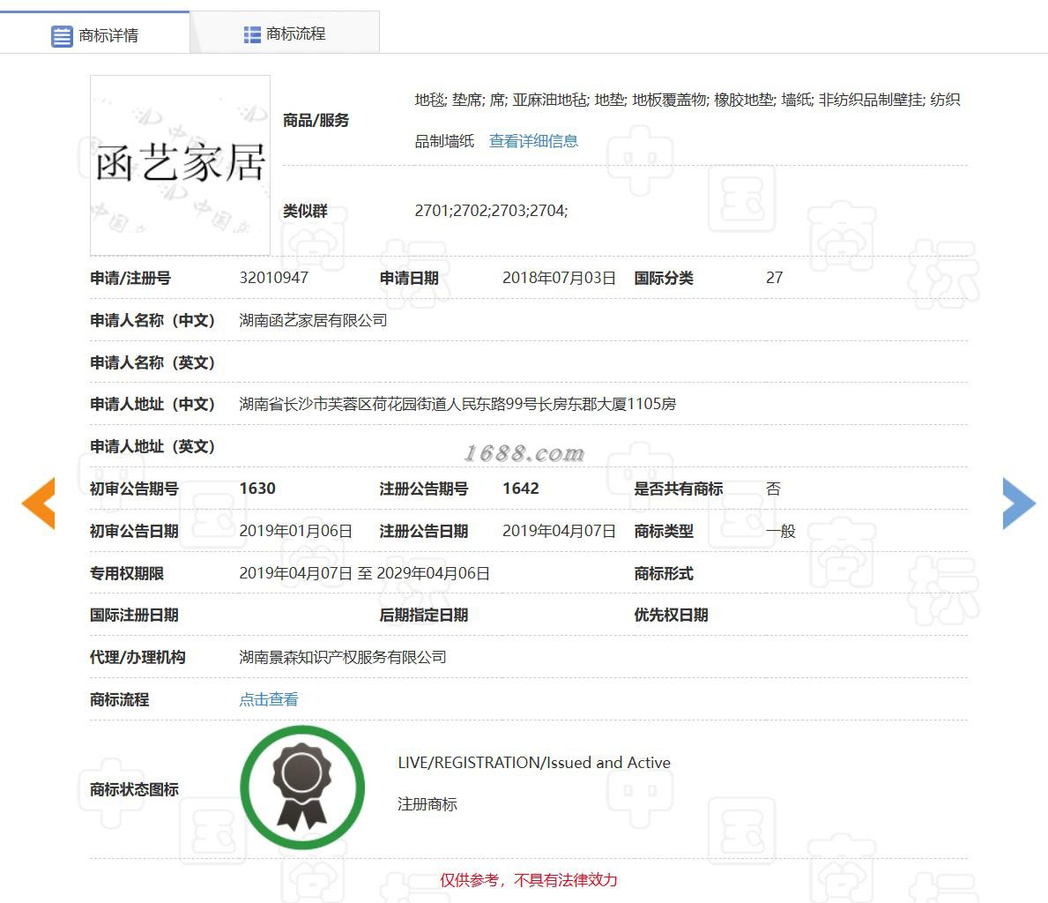
Task: Select registration number 32010947
Action: coord(274,278)
